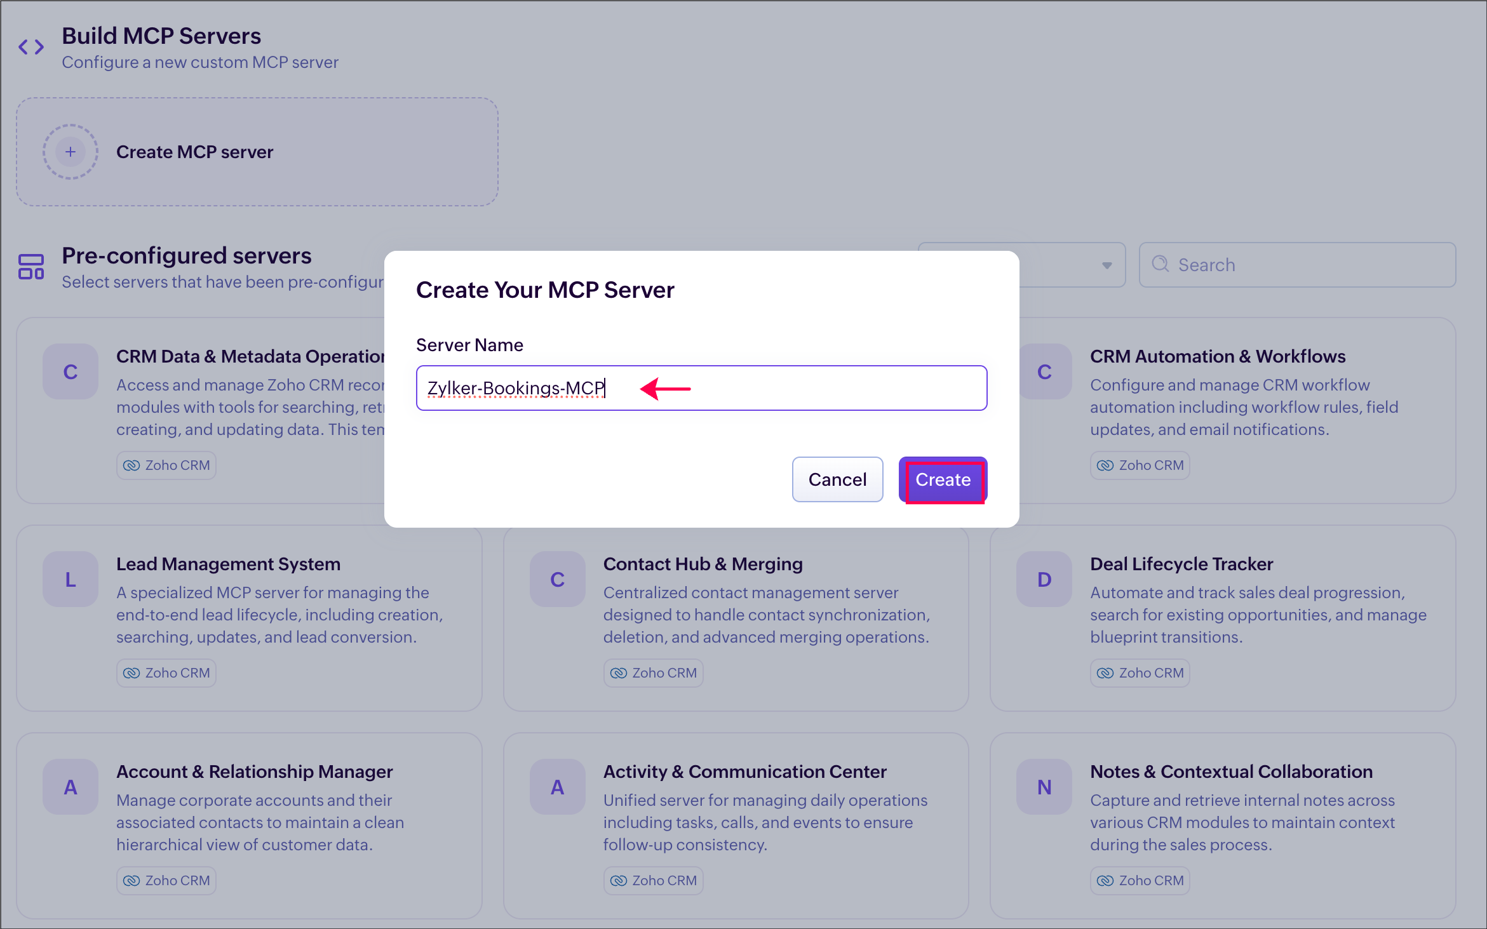Open the filter dropdown arrow beside Search

pyautogui.click(x=1107, y=265)
